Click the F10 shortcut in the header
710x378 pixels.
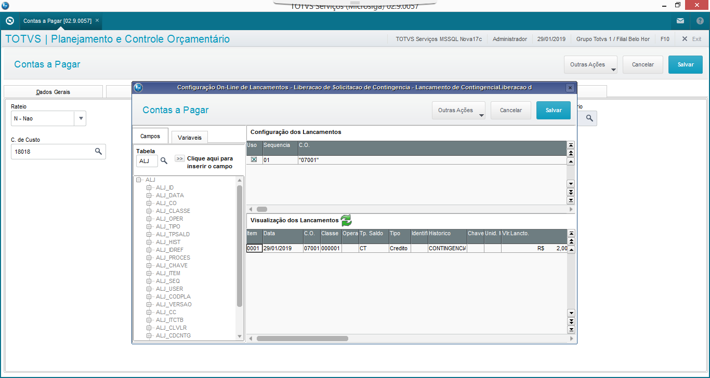tap(665, 39)
